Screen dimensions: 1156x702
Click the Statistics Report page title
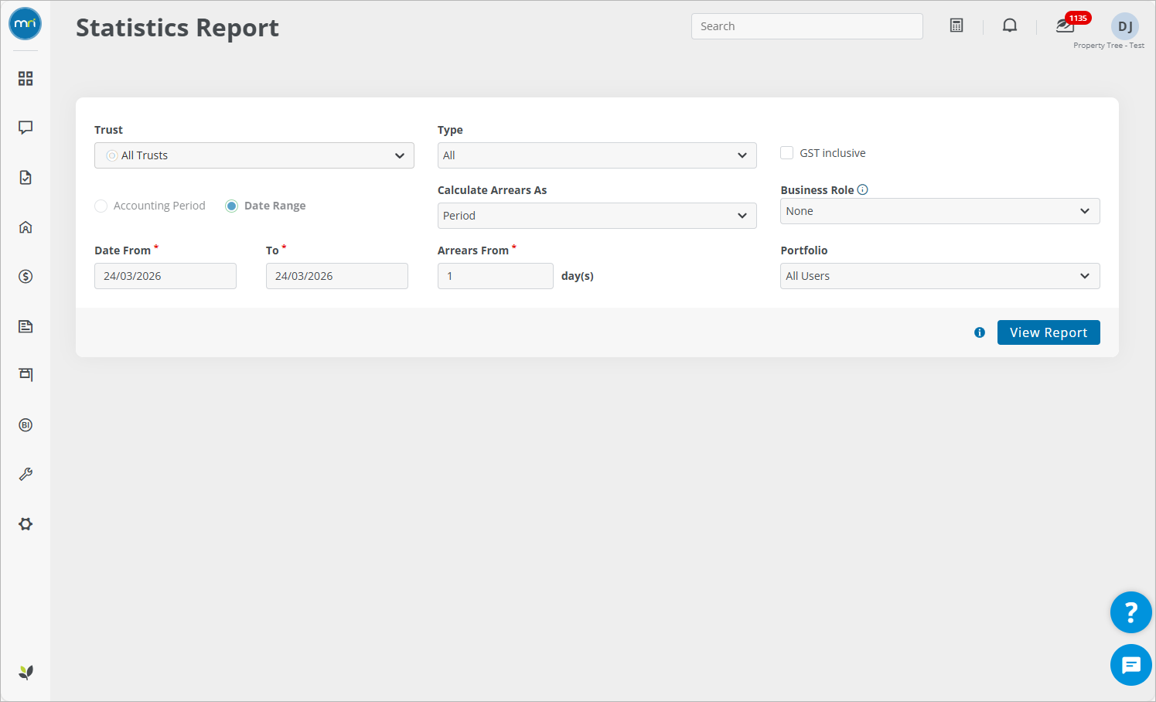177,28
